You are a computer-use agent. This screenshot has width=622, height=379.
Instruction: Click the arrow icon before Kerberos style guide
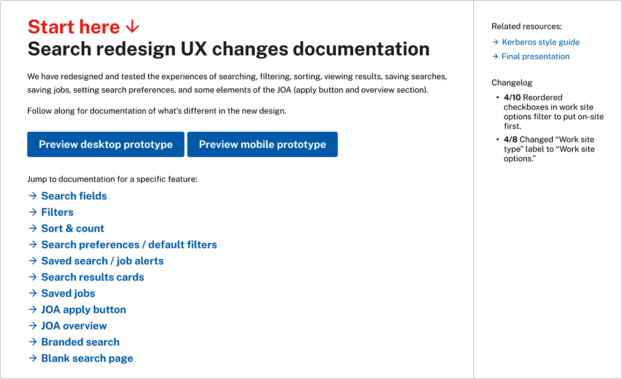pos(495,42)
